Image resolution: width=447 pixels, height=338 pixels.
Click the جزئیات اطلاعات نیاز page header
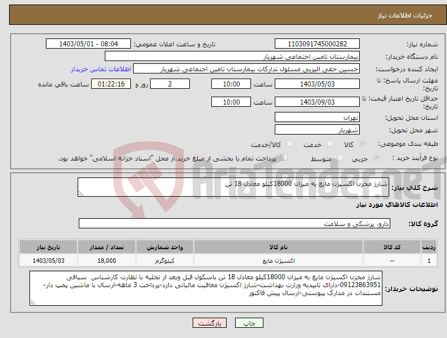point(405,15)
